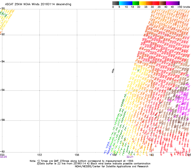Click the 'Times are GMT' note line
Image resolution: width=191 pixels, height=168 pixels.
tap(82, 161)
